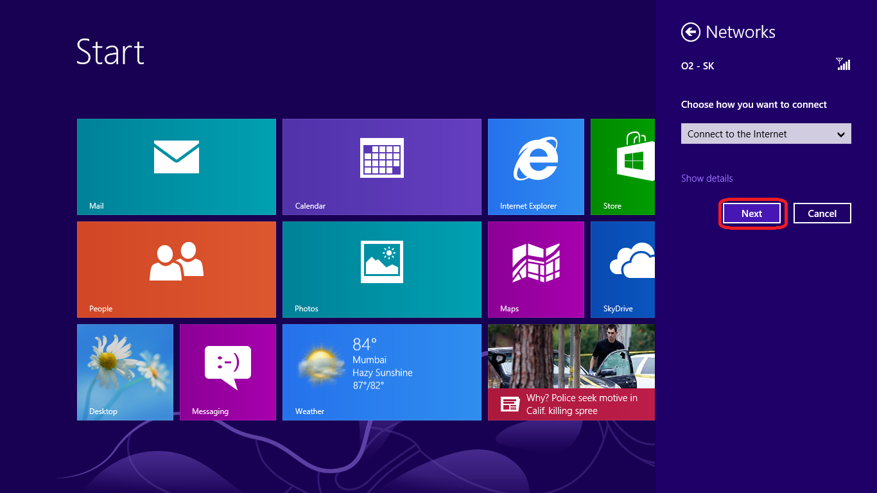Select the O2 - SK network name
Screen dimensions: 877x493
pos(698,66)
